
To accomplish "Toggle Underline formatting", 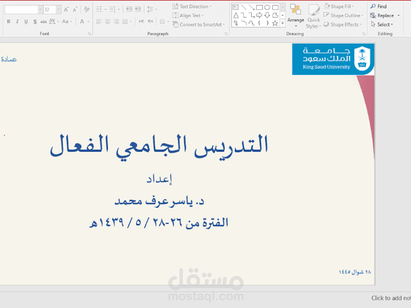I will (x=26, y=22).
